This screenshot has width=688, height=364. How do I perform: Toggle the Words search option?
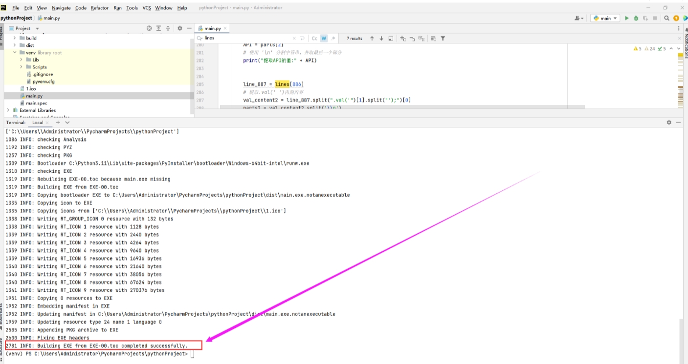pyautogui.click(x=324, y=38)
